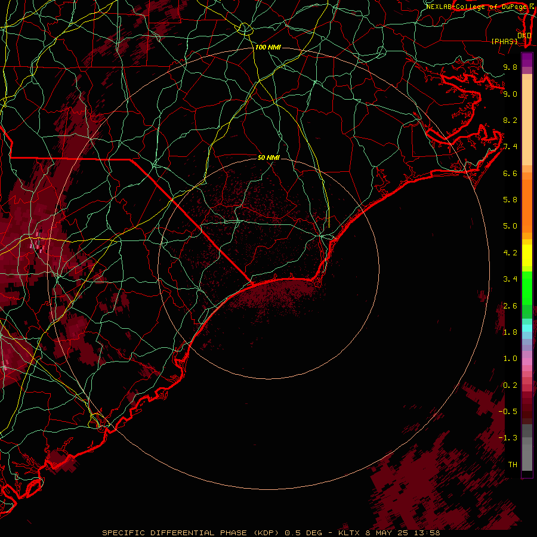537x537 pixels.
Task: Click the '9.8' color scale value
Action: (510, 67)
